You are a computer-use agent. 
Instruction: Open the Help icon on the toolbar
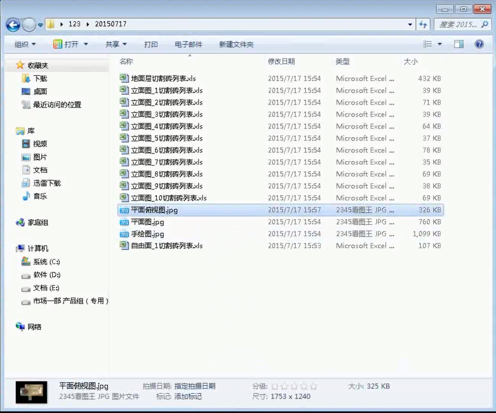(x=479, y=44)
